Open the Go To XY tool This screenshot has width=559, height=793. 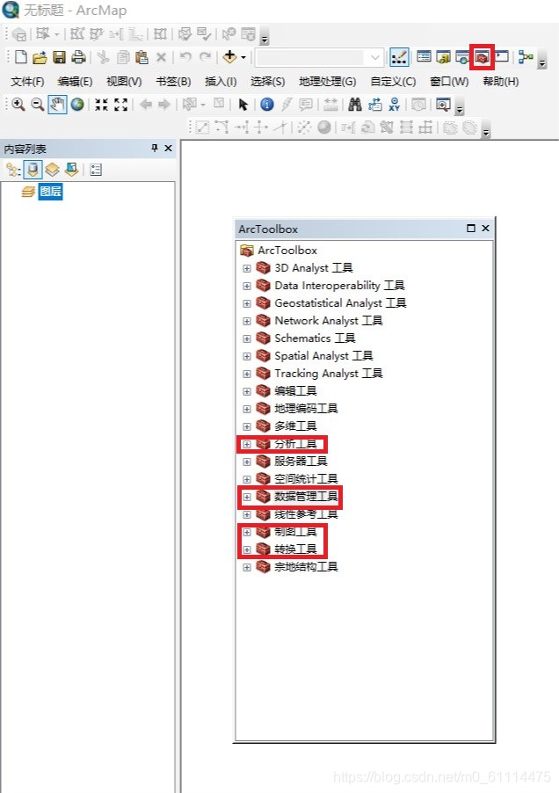pos(395,105)
